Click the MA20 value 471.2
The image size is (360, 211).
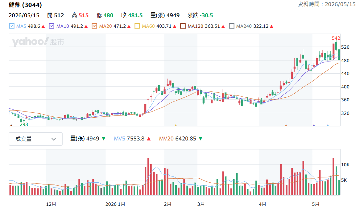pyautogui.click(x=120, y=26)
